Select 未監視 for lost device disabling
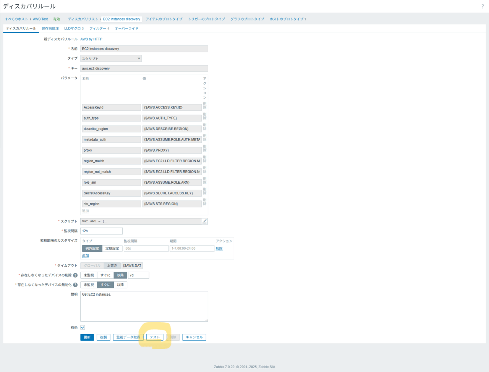Screen dimensions: 489x372 point(89,285)
